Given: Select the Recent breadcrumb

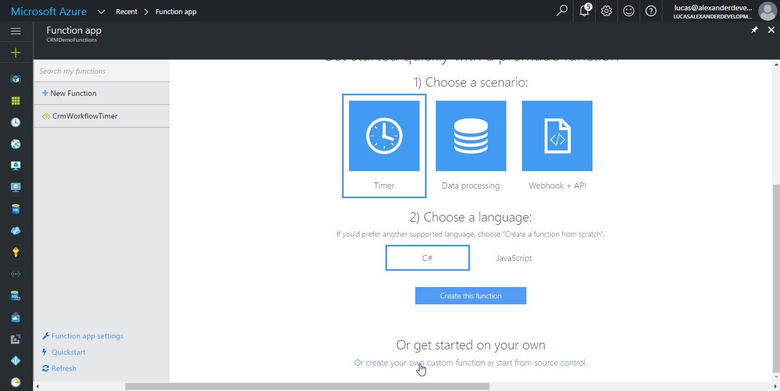Looking at the screenshot, I should 126,11.
